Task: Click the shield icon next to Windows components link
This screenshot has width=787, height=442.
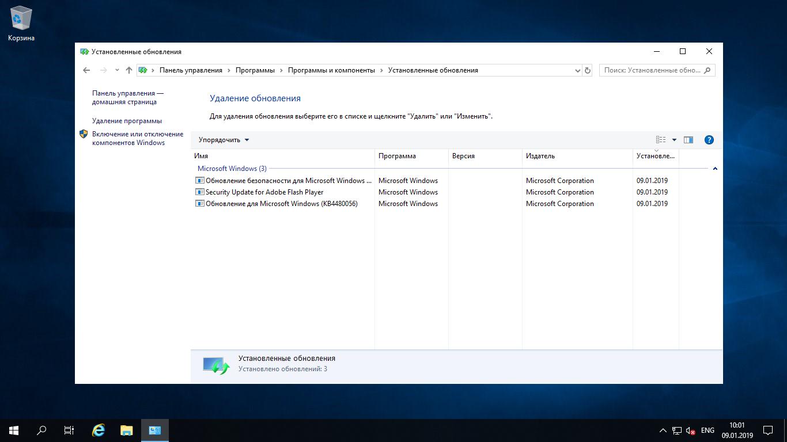Action: (84, 134)
